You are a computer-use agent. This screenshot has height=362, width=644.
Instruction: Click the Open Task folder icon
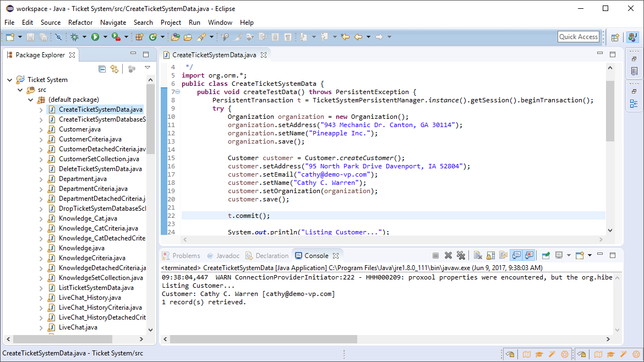pos(188,37)
